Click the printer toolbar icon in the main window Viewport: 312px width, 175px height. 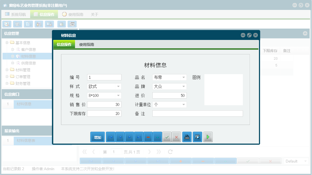point(72,24)
